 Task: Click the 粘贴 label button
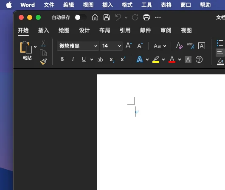27,58
